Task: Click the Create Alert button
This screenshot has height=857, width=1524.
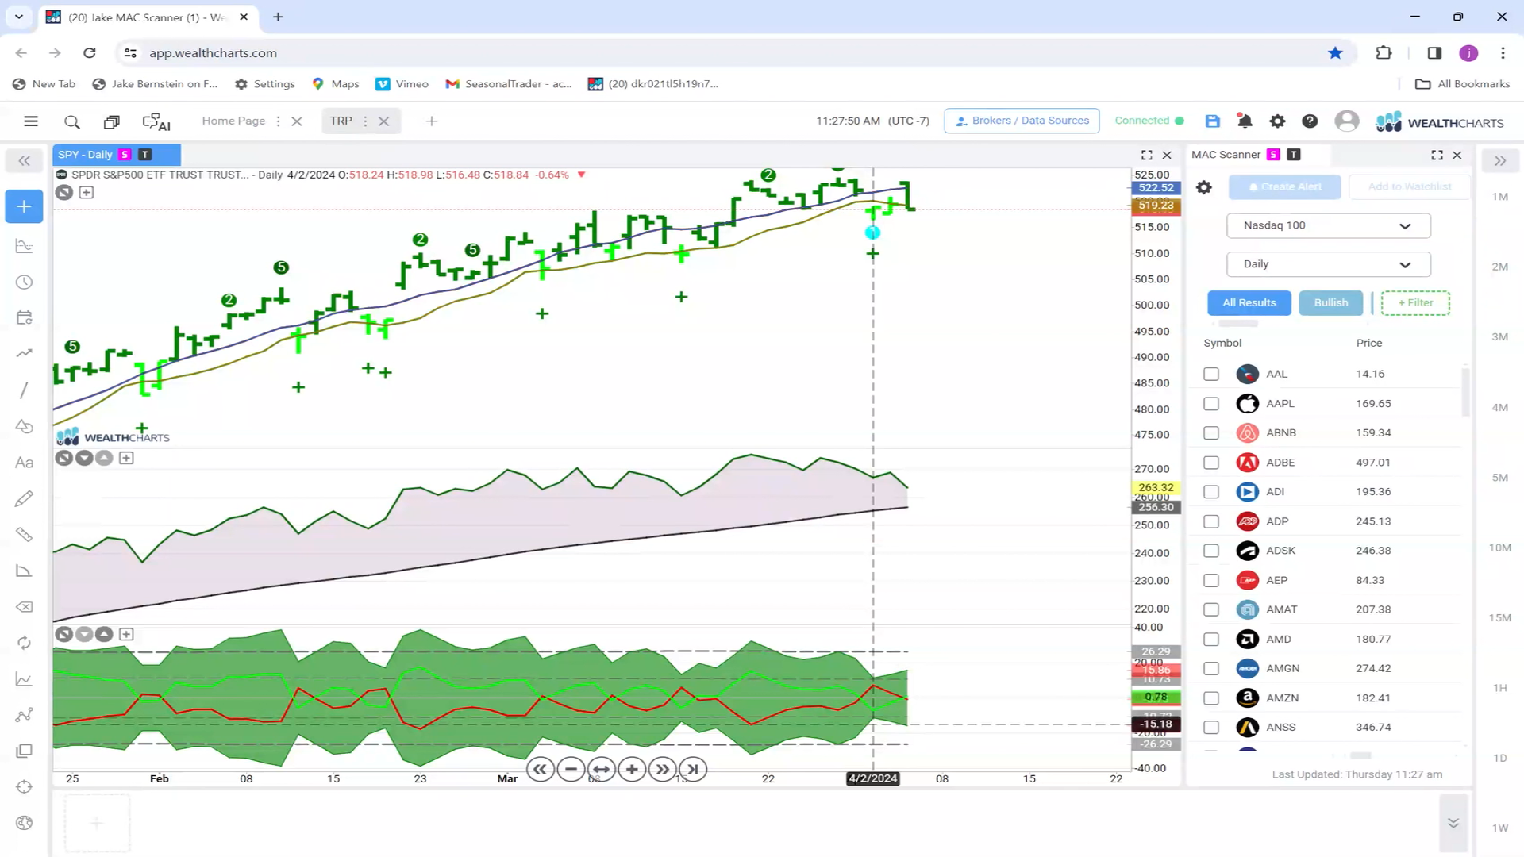Action: pyautogui.click(x=1284, y=187)
